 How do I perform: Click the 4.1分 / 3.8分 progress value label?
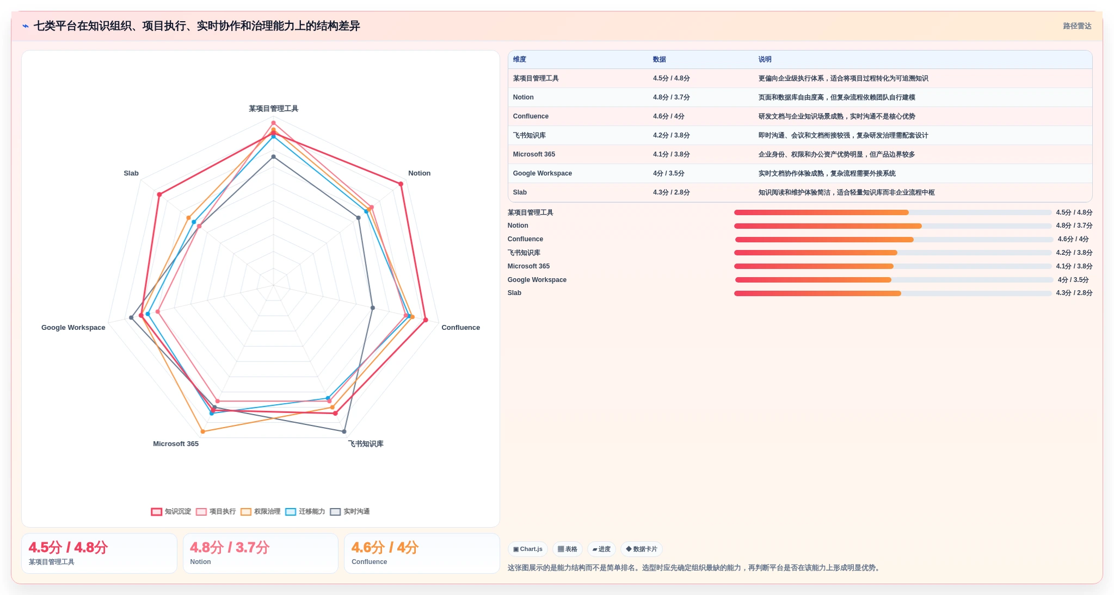1074,266
